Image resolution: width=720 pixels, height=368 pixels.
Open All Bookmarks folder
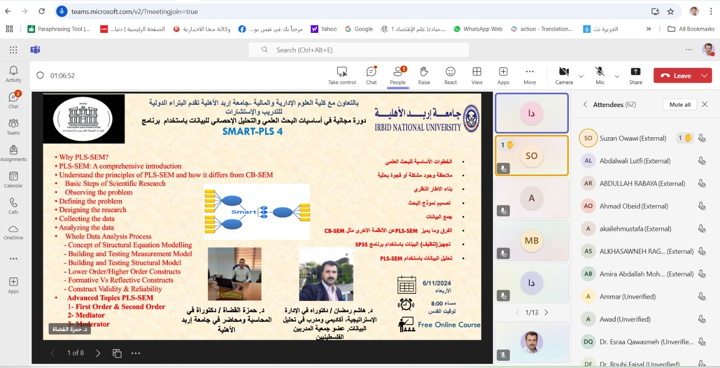point(691,29)
